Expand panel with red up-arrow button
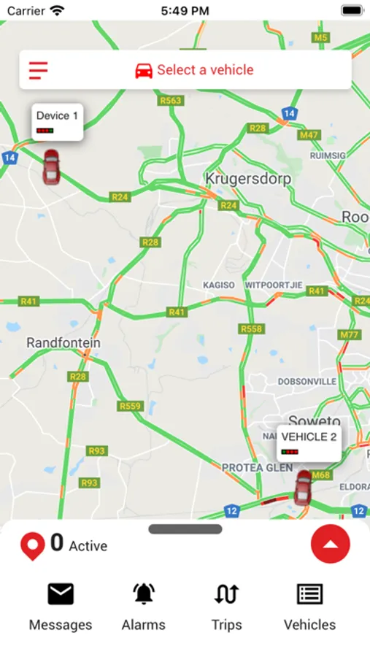The image size is (370, 657). click(330, 544)
